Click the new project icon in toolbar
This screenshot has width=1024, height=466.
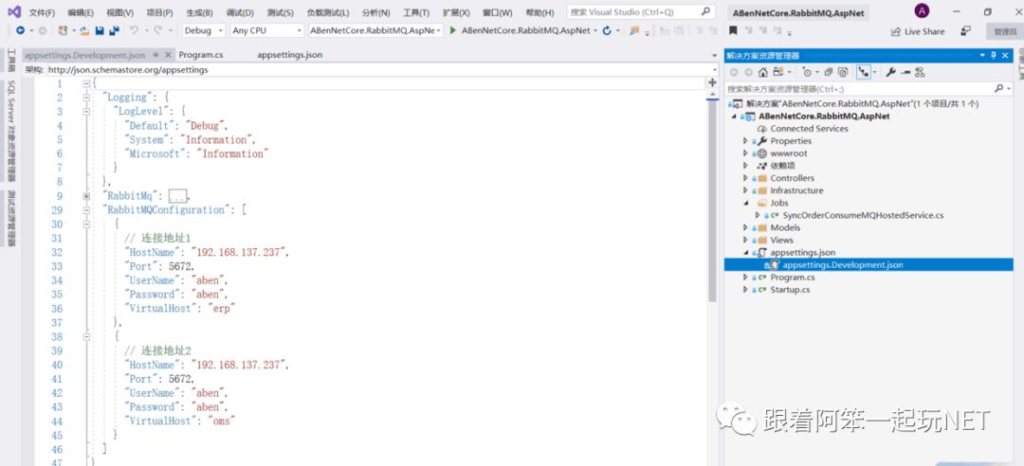point(63,30)
